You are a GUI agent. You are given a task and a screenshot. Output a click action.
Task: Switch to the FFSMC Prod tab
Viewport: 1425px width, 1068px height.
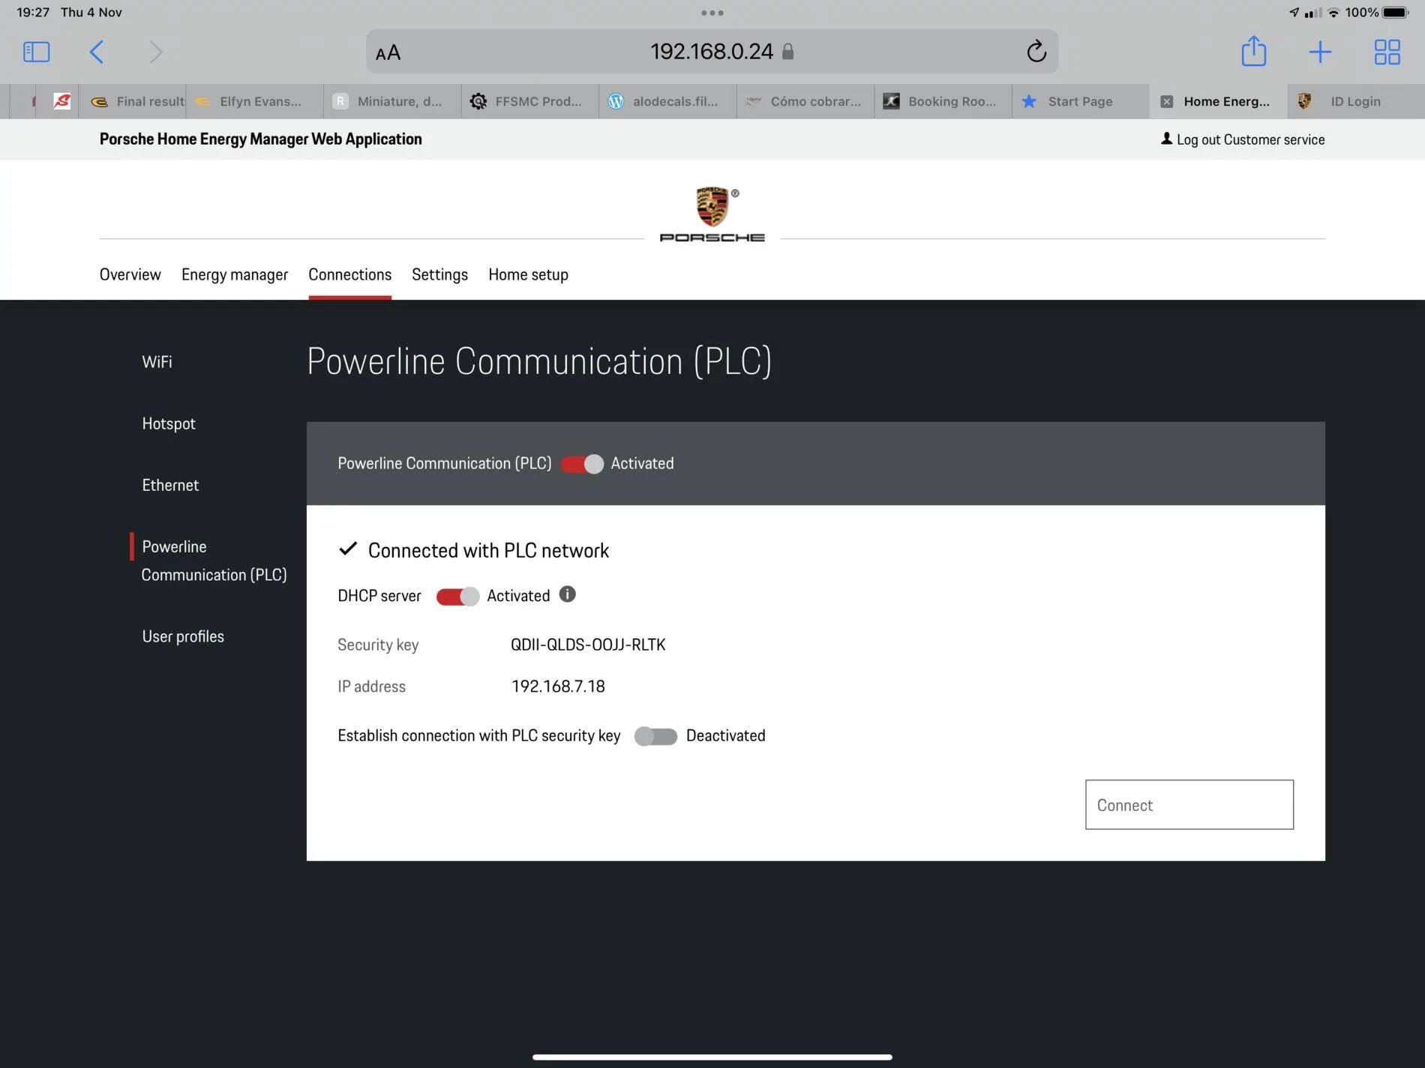point(530,101)
